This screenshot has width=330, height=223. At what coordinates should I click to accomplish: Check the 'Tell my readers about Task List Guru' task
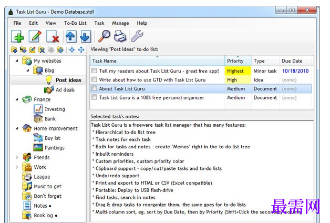pos(94,70)
